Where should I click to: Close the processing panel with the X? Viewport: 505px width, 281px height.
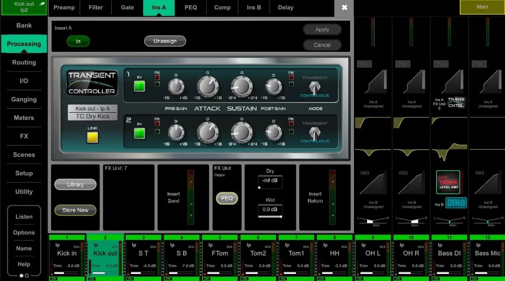tap(345, 7)
